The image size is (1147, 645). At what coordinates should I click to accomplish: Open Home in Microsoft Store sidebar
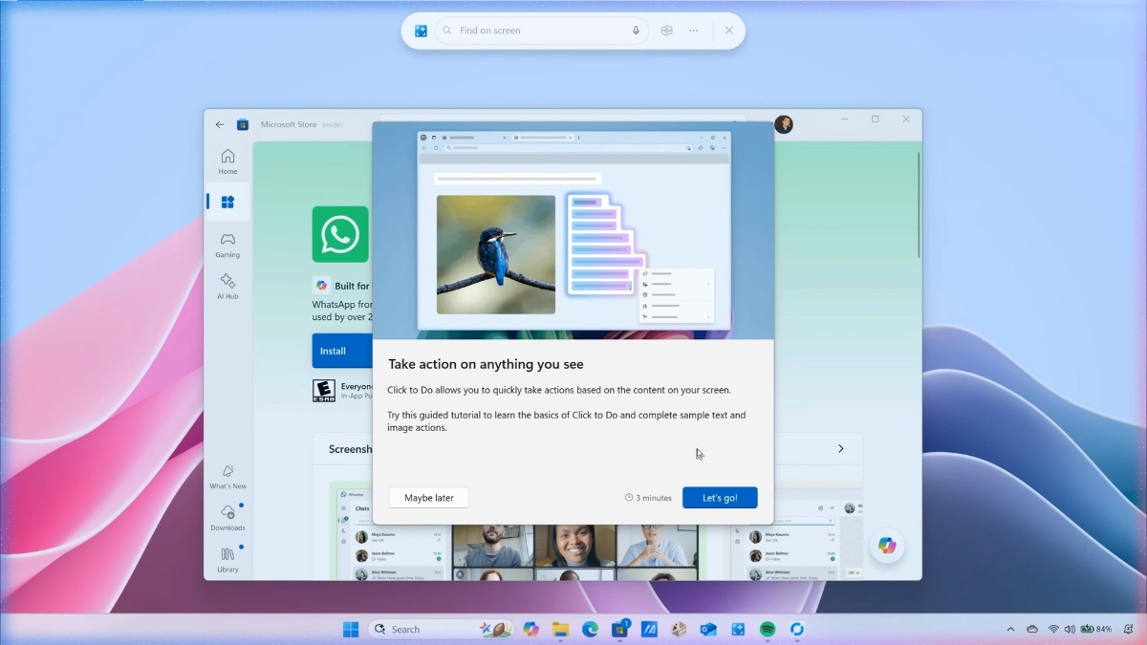[x=227, y=161]
